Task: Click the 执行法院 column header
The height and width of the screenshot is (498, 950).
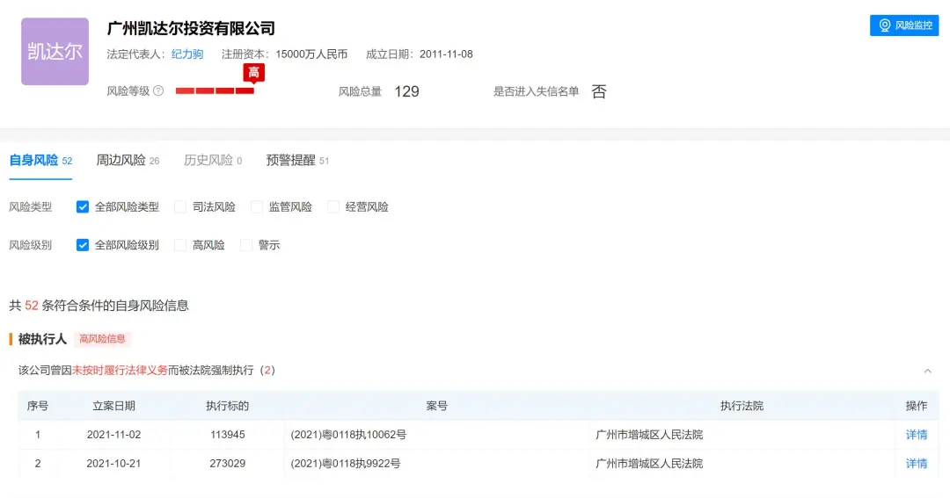Action: [742, 406]
